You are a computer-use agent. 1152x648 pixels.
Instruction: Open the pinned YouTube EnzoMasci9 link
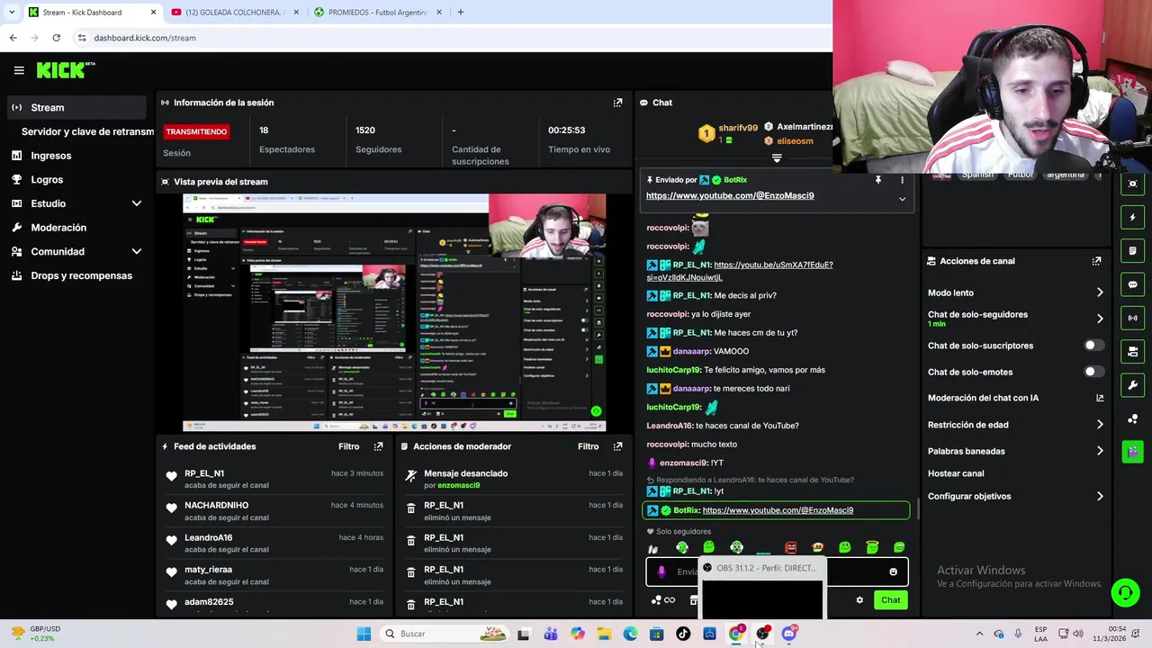pos(730,195)
